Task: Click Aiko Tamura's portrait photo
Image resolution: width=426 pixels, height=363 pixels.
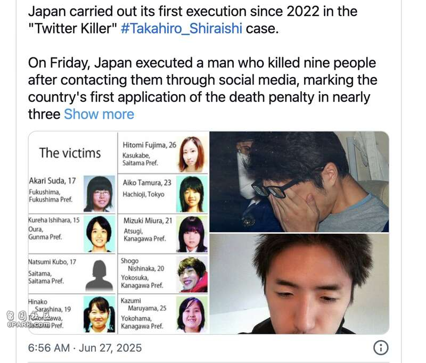Action: 192,194
